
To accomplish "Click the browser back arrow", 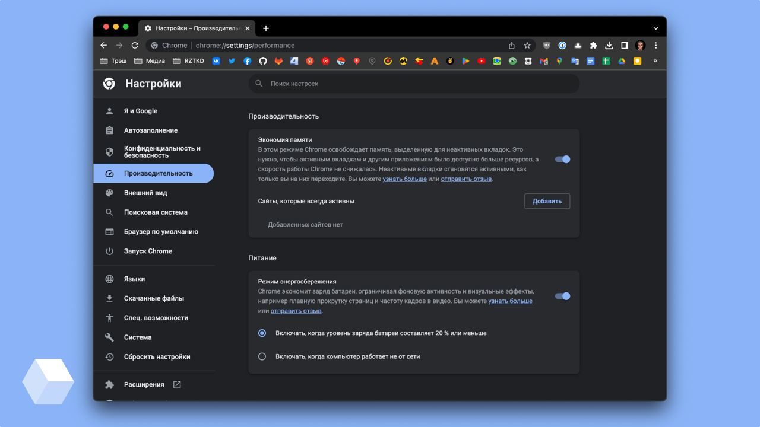I will pyautogui.click(x=104, y=45).
